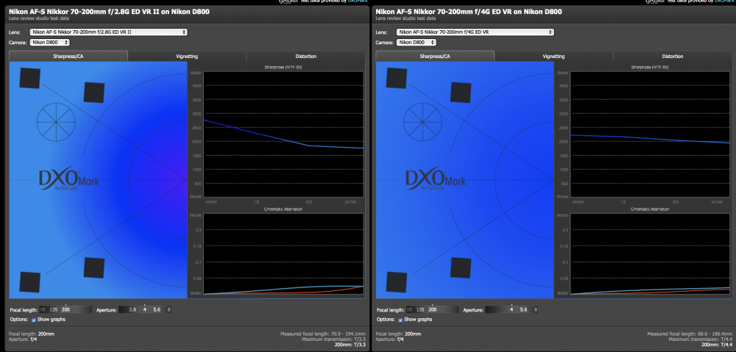Click 'Lens review studio test data' subtitle in left panel
The height and width of the screenshot is (352, 736).
[39, 19]
